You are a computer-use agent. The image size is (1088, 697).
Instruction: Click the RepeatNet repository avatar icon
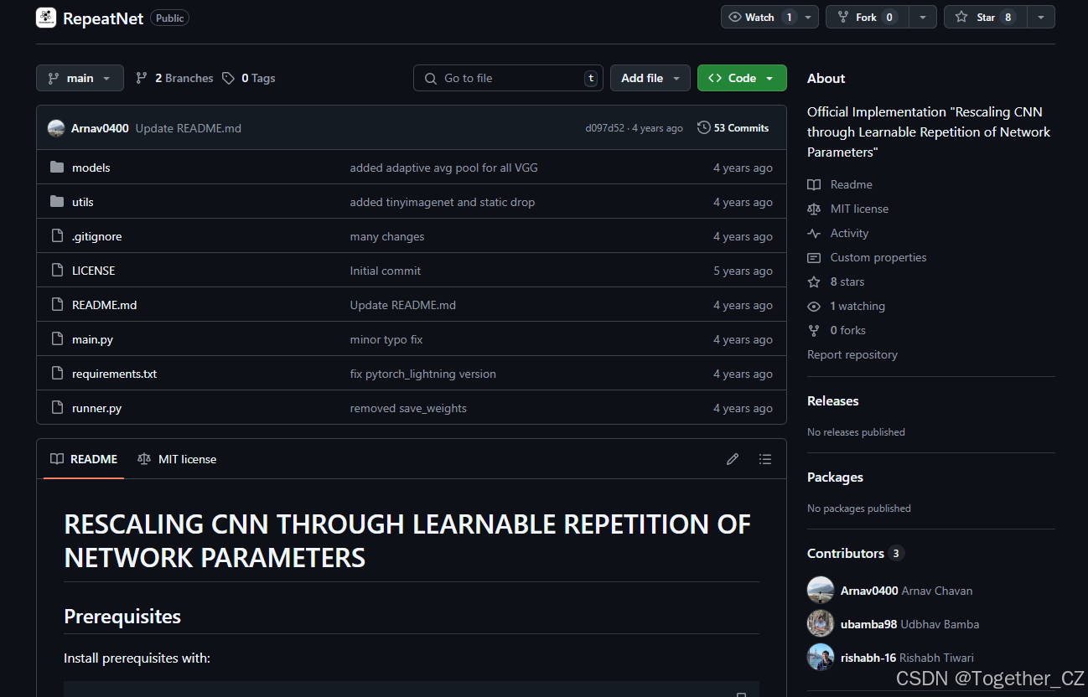pos(46,18)
